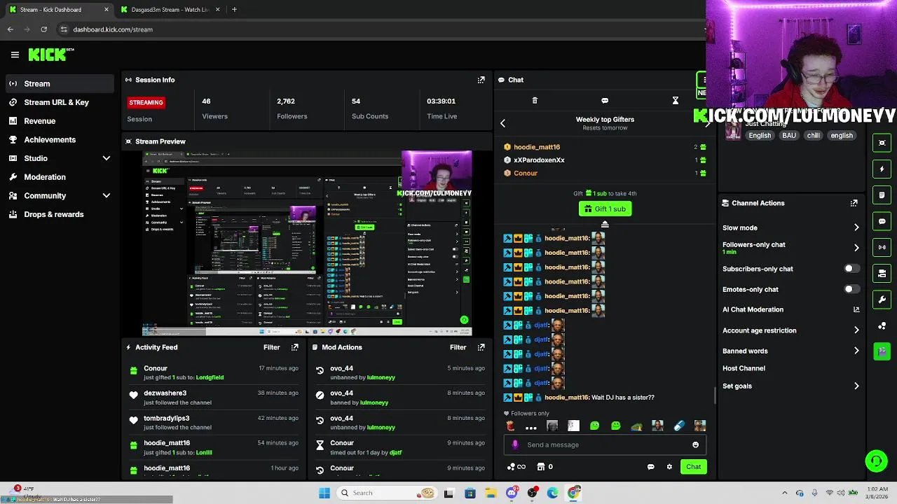
Task: Insert the fries emote from the emote row
Action: pos(510,426)
